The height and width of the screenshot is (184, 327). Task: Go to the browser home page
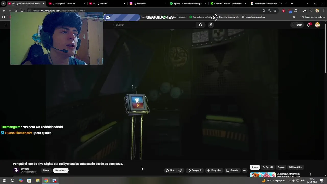22,11
